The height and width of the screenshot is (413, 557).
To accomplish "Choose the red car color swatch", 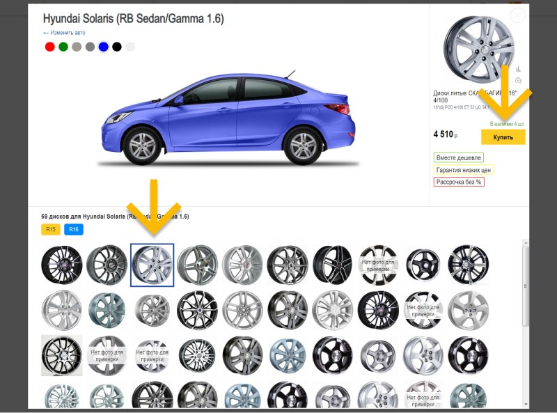I will coord(49,47).
